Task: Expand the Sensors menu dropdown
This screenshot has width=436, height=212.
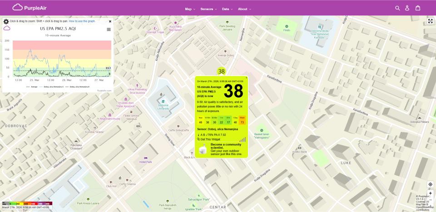Action: click(x=208, y=9)
